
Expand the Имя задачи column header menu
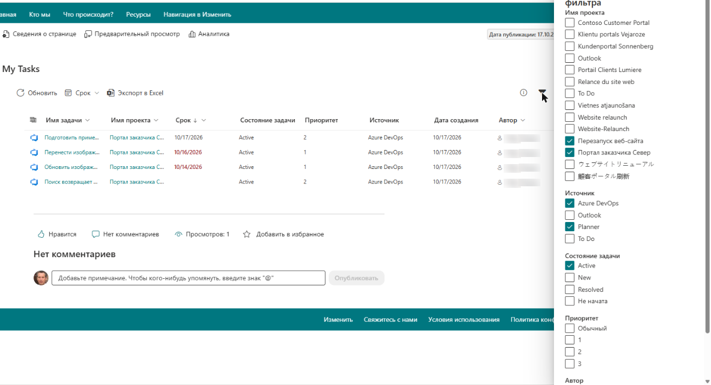[87, 120]
